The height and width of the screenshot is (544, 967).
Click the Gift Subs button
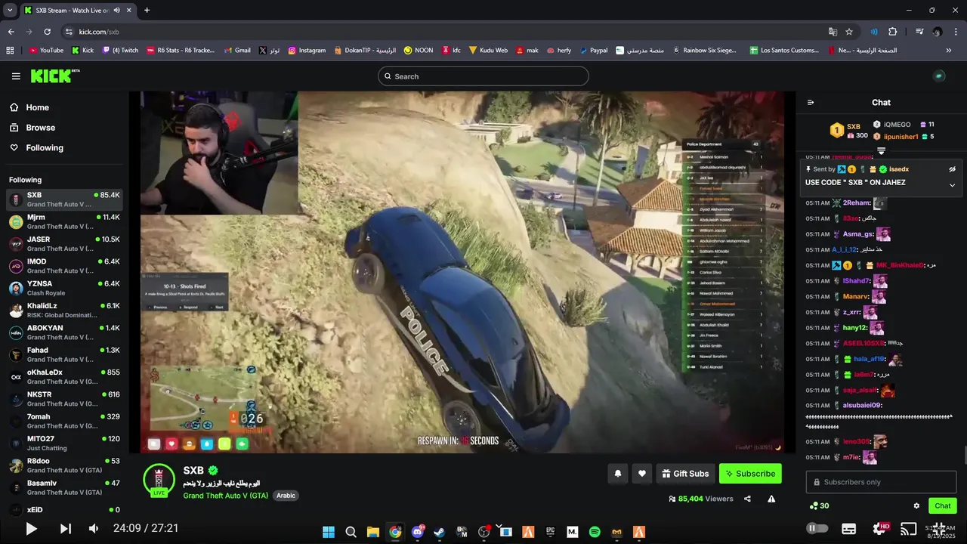click(x=685, y=474)
